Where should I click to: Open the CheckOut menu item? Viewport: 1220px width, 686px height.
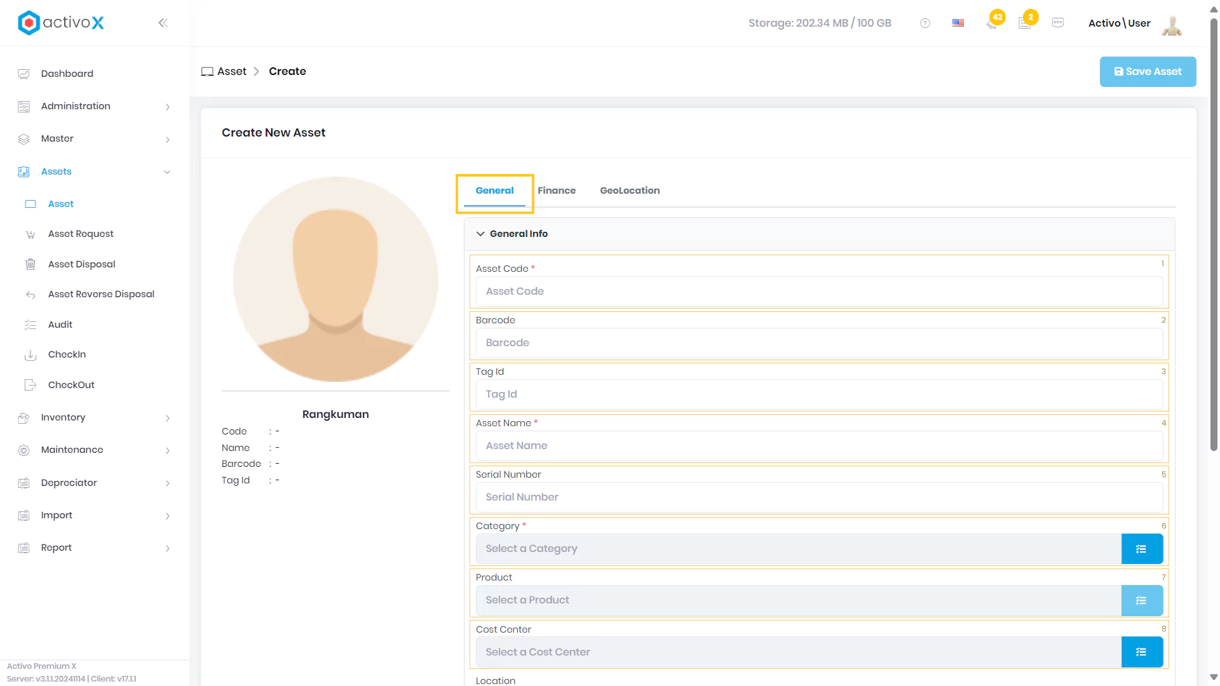coord(71,385)
